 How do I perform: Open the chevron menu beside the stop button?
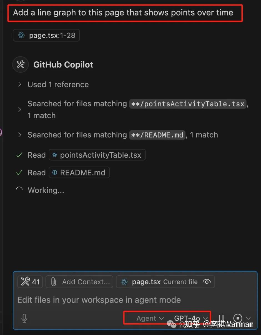click(249, 318)
